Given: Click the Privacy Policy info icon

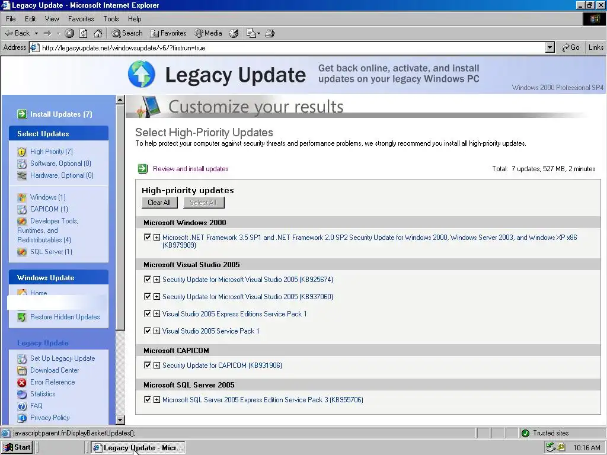Looking at the screenshot, I should [22, 418].
